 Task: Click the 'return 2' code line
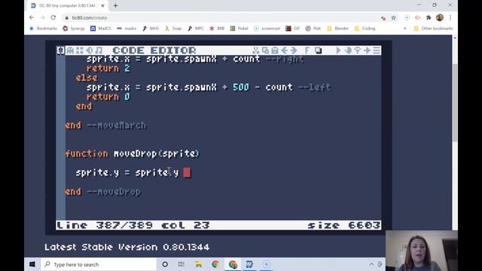coord(108,69)
